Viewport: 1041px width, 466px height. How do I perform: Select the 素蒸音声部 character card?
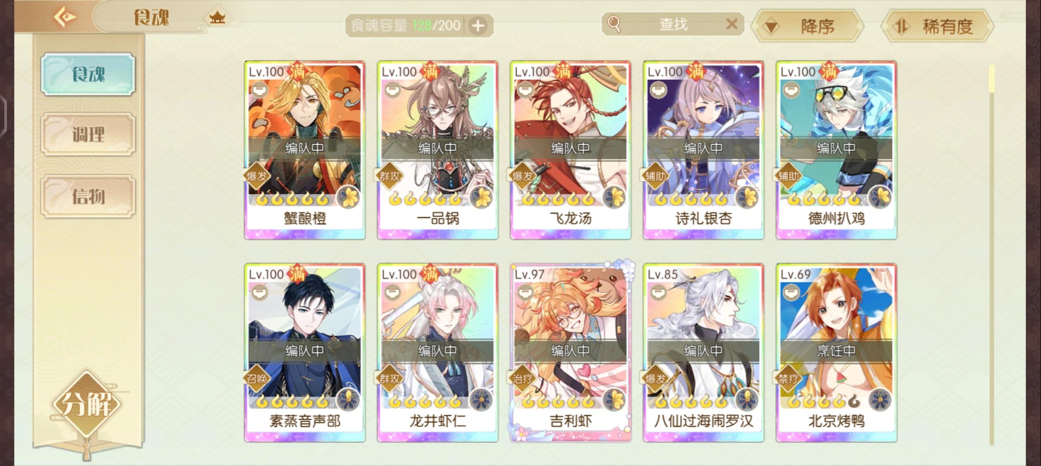pos(305,353)
